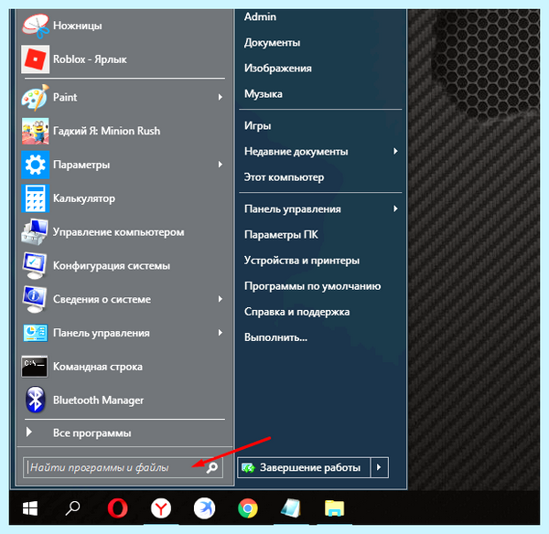Open the Paint palette icon

[35, 97]
